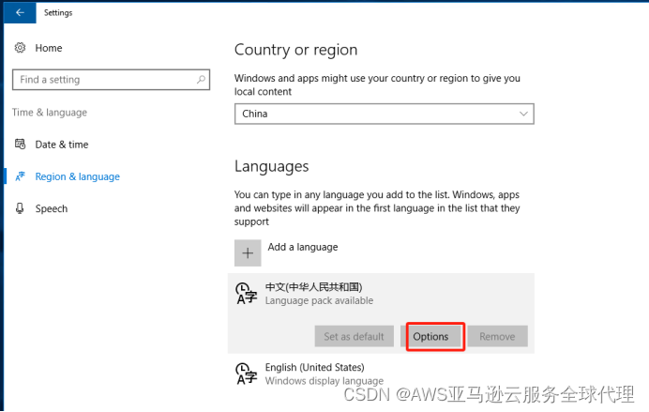This screenshot has height=412, width=649.
Task: Click the back arrow in Settings
Action: pyautogui.click(x=20, y=13)
